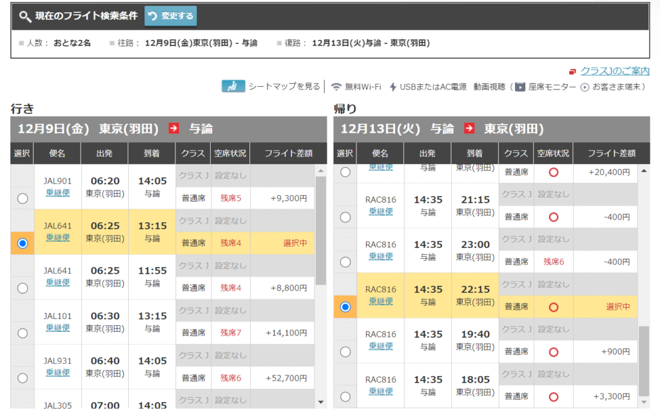
Task: Click the outbound list scroll-down arrow
Action: point(321,402)
